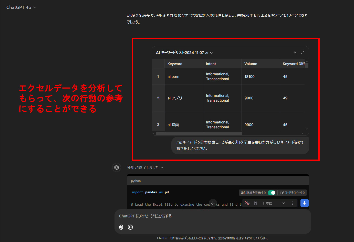This screenshot has width=354, height=242.
Task: Open the three-dot menu in the voice toolbar
Action: point(293,203)
